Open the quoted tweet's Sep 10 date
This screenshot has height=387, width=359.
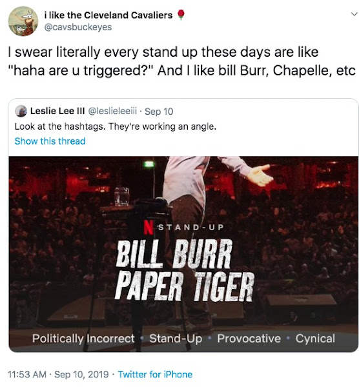[x=159, y=112]
